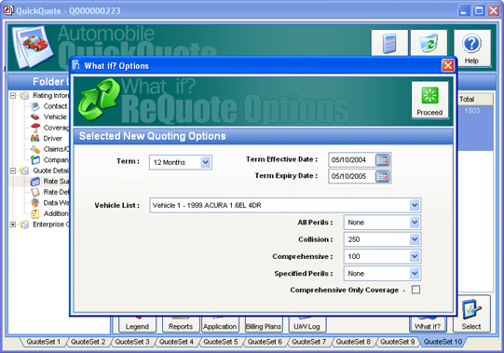Click the Select button with checkmark icon

[x=471, y=314]
